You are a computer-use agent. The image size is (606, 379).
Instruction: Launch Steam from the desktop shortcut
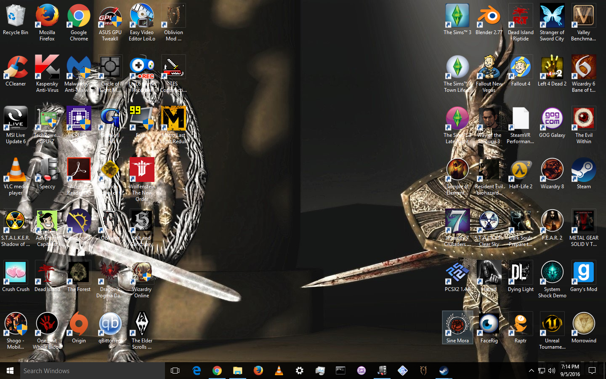pos(584,174)
